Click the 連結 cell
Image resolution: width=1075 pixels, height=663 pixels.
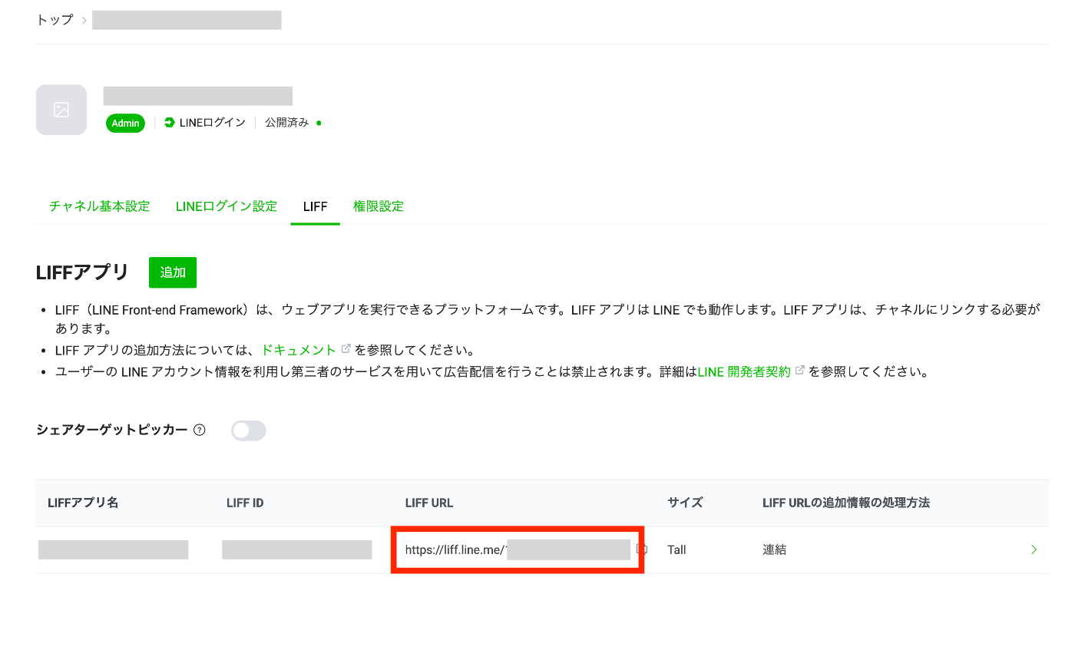(774, 549)
